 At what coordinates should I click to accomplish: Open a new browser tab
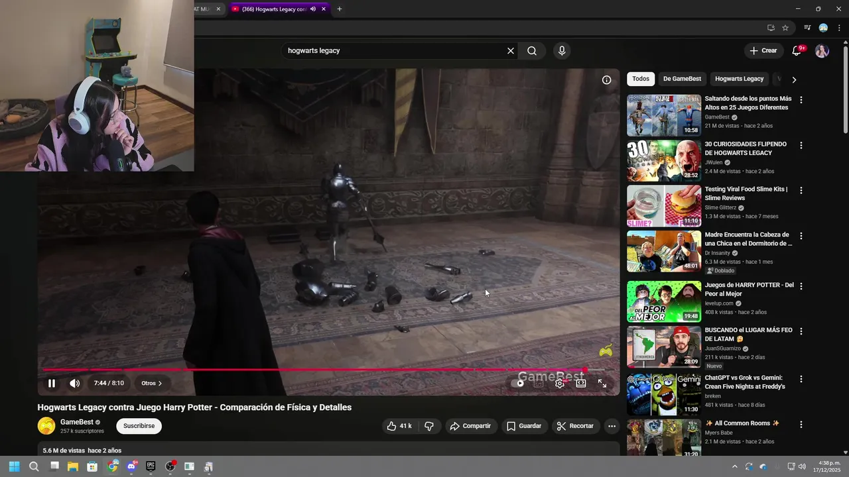[340, 9]
